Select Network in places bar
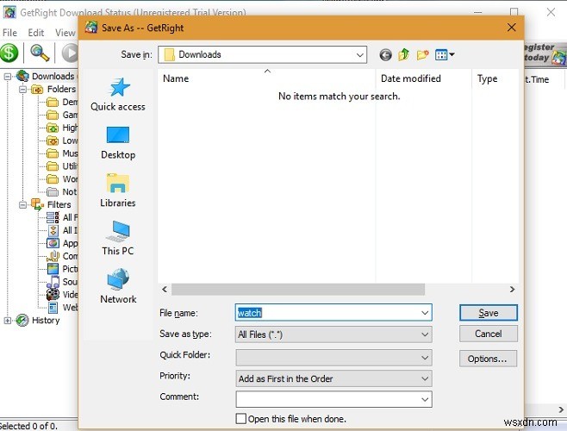Screen dimensions: 567x431 point(118,286)
